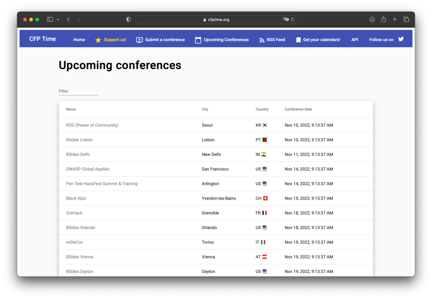Select the BSides Delhi date Nov 11, 2022
The width and height of the screenshot is (432, 299).
pos(309,154)
